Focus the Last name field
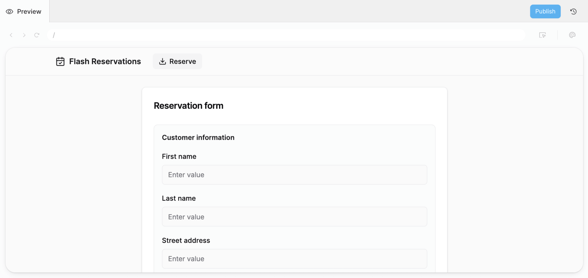 coord(294,217)
